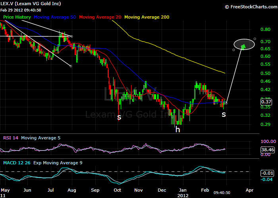Click the May label on the time axis
Screen dimensions: 278x198
click(x=5, y=190)
